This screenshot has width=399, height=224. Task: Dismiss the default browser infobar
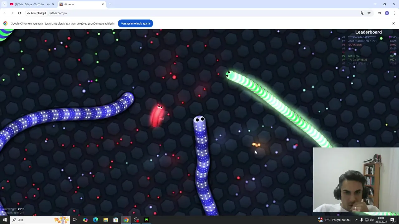pos(393,24)
